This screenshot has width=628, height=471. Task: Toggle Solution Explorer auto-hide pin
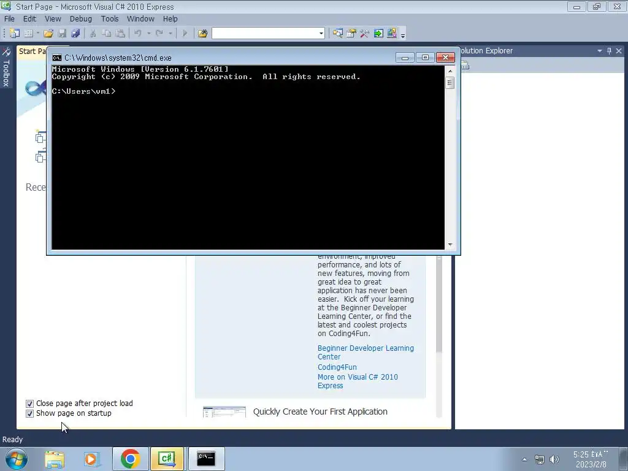click(x=609, y=51)
